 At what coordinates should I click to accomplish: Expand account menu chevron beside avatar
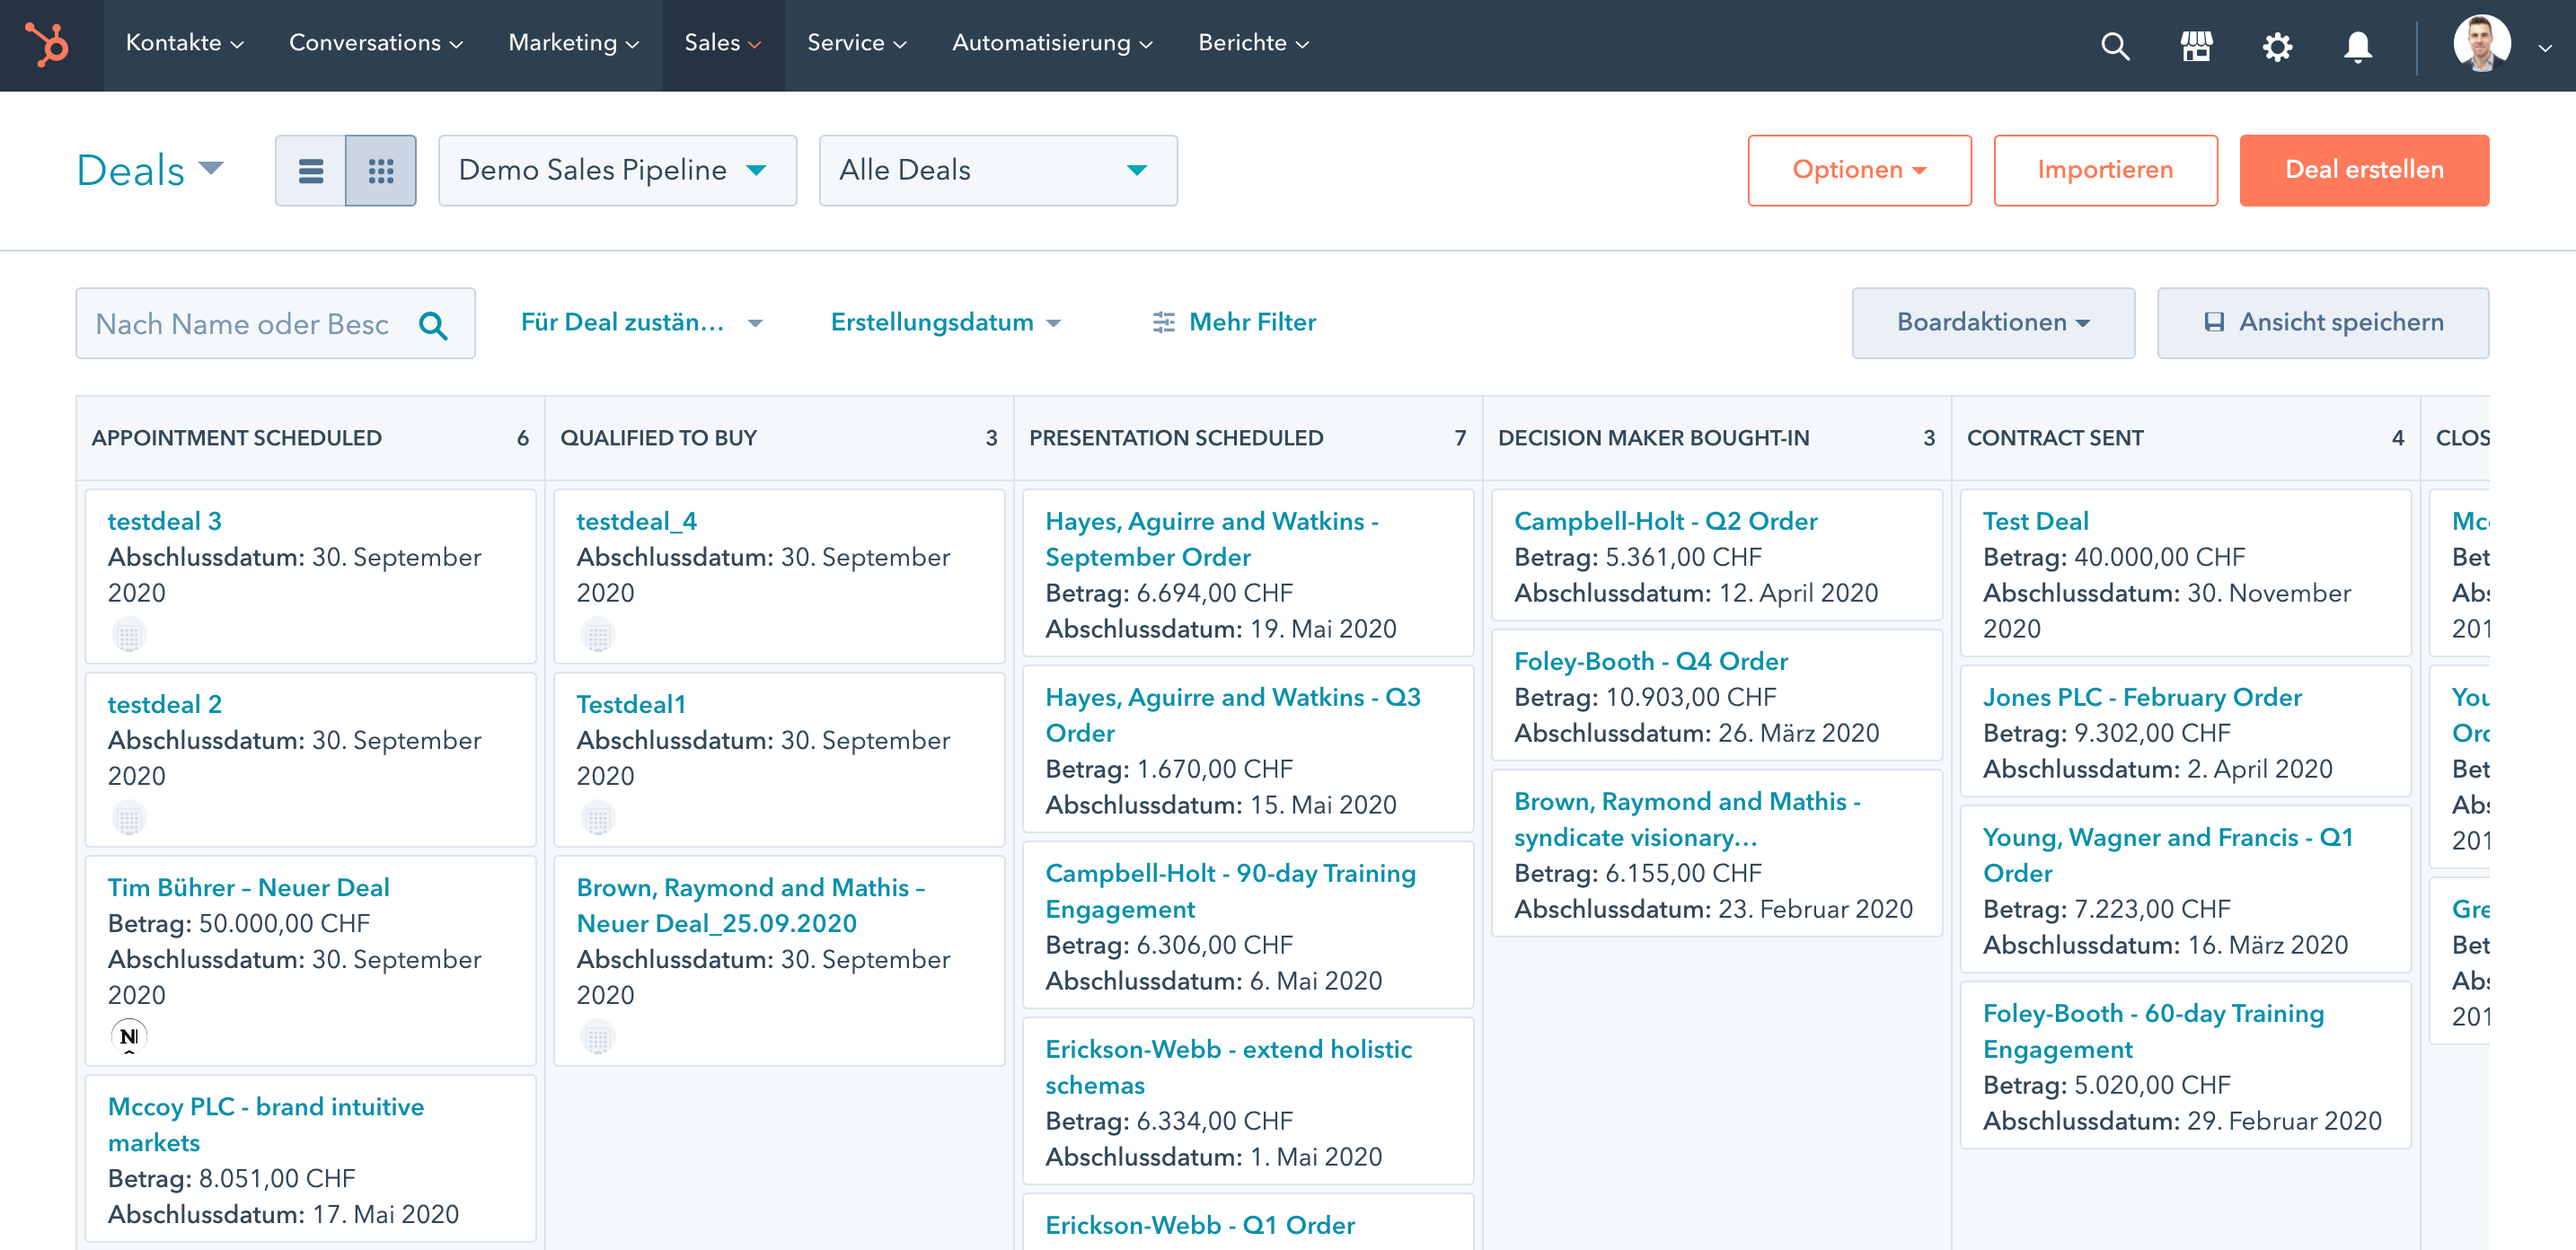pos(2545,47)
